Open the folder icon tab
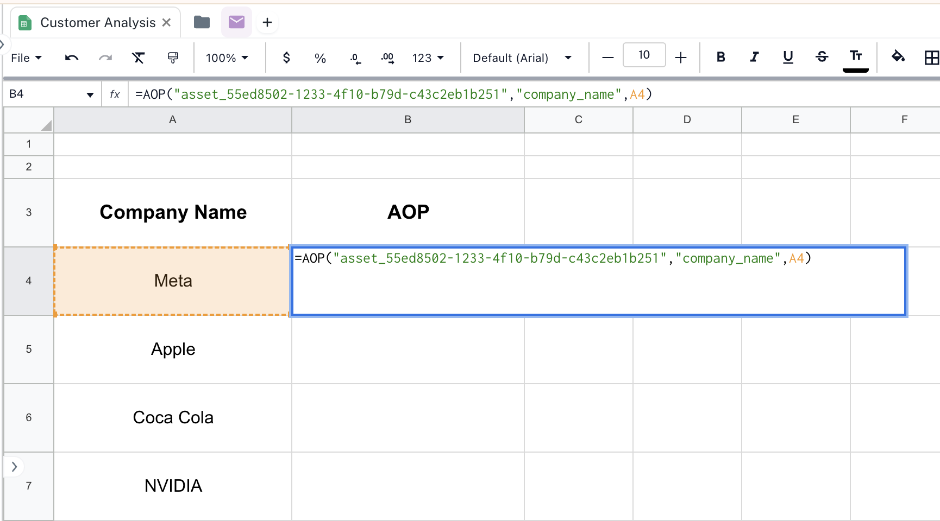This screenshot has width=940, height=521. pos(202,22)
